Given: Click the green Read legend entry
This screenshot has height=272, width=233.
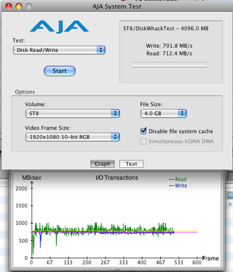Looking at the screenshot, I should point(178,179).
